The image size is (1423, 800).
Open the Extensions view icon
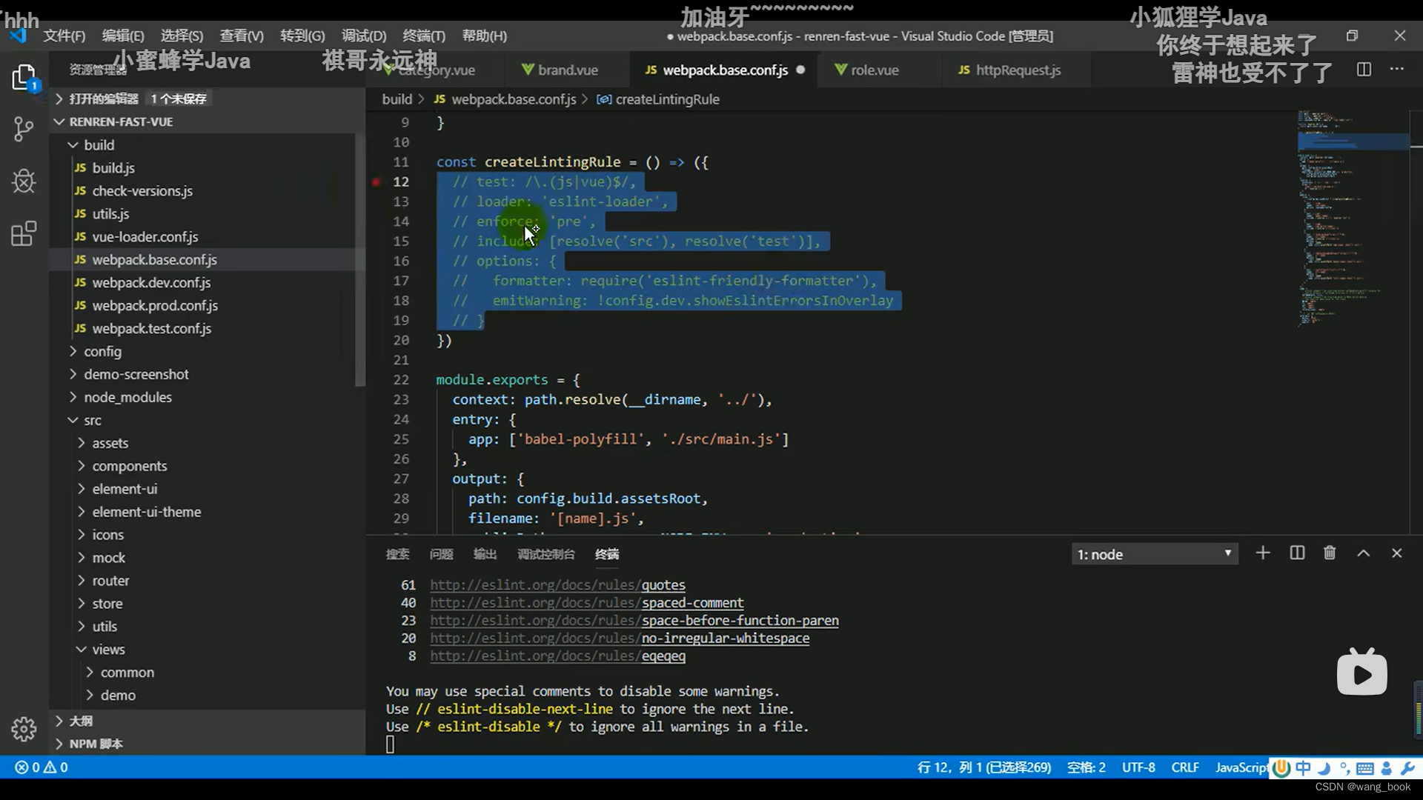tap(24, 233)
